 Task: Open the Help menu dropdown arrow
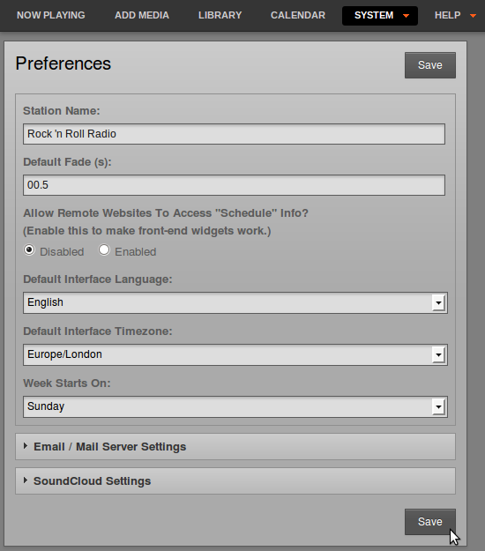click(473, 16)
